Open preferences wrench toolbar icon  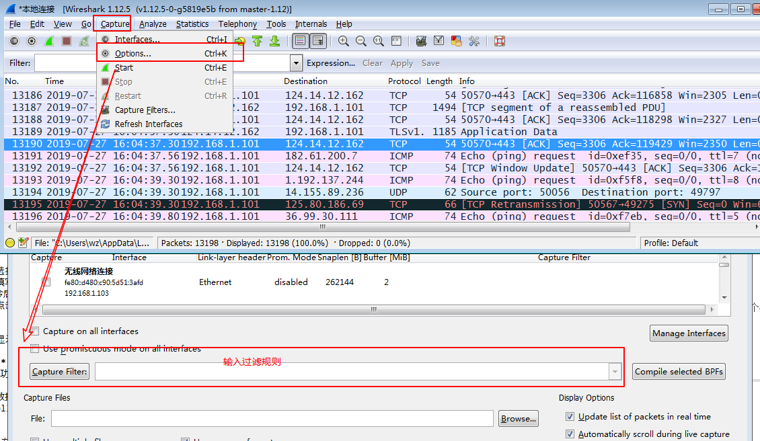click(474, 41)
